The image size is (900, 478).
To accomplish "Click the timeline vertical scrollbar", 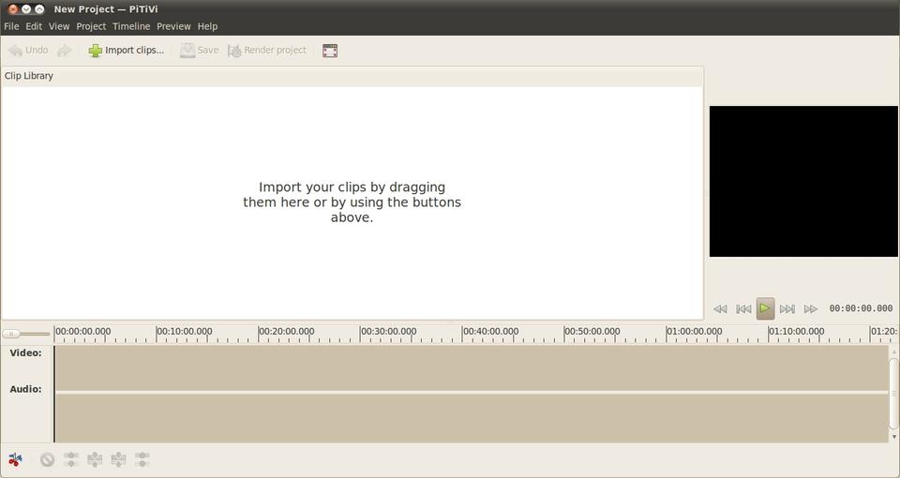I will coord(893,393).
